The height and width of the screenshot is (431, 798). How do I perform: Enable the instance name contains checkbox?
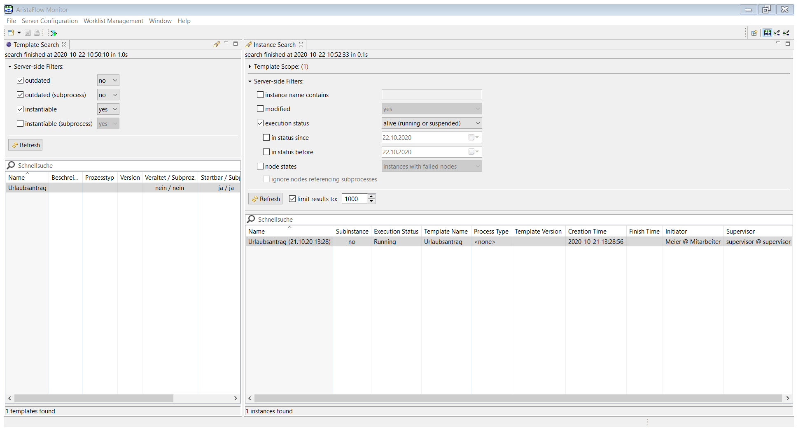(x=260, y=95)
